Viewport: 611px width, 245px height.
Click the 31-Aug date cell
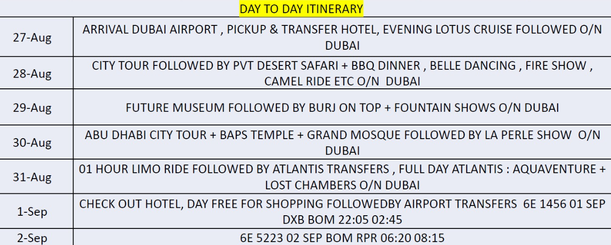click(37, 177)
